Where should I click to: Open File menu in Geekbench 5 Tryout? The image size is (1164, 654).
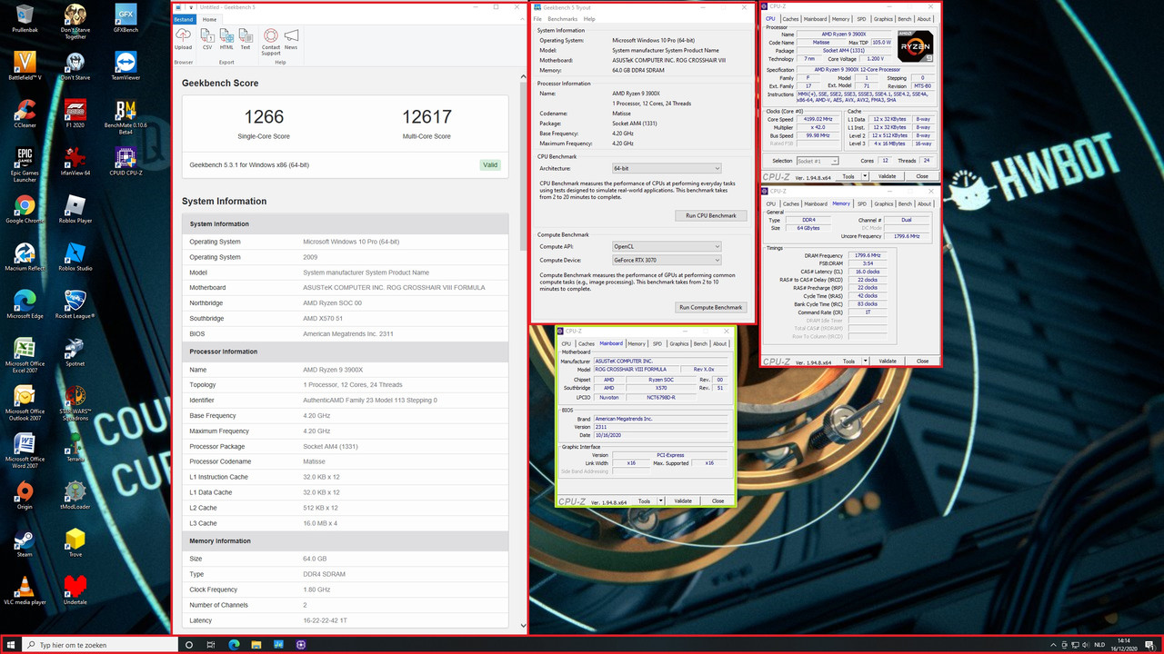(x=537, y=19)
